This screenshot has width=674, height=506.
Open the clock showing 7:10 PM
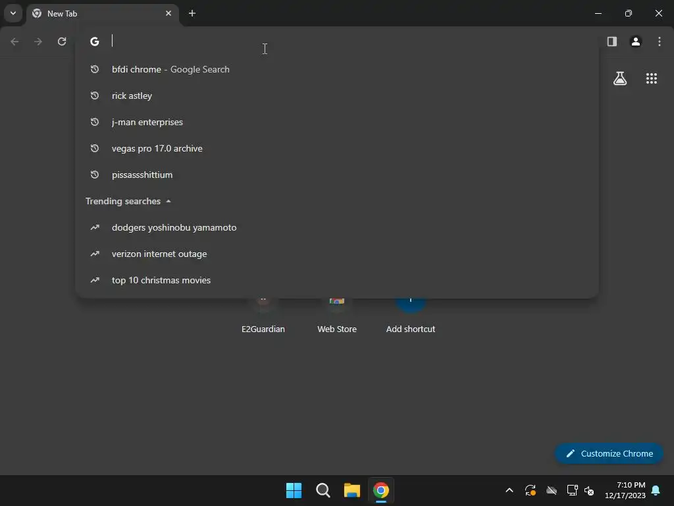(625, 490)
